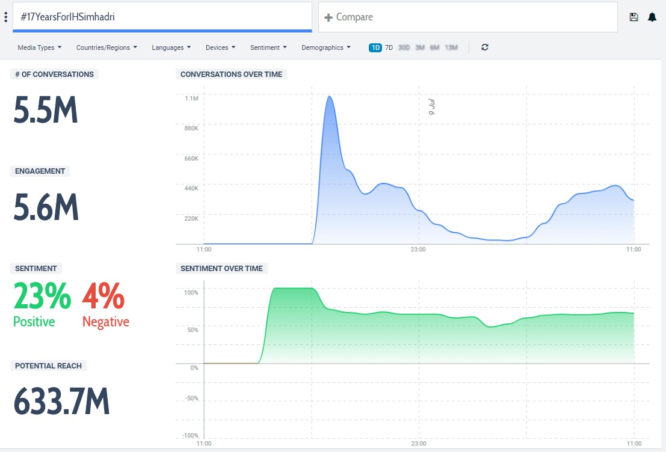Refresh the dashboard data
The width and height of the screenshot is (666, 452).
tap(485, 47)
